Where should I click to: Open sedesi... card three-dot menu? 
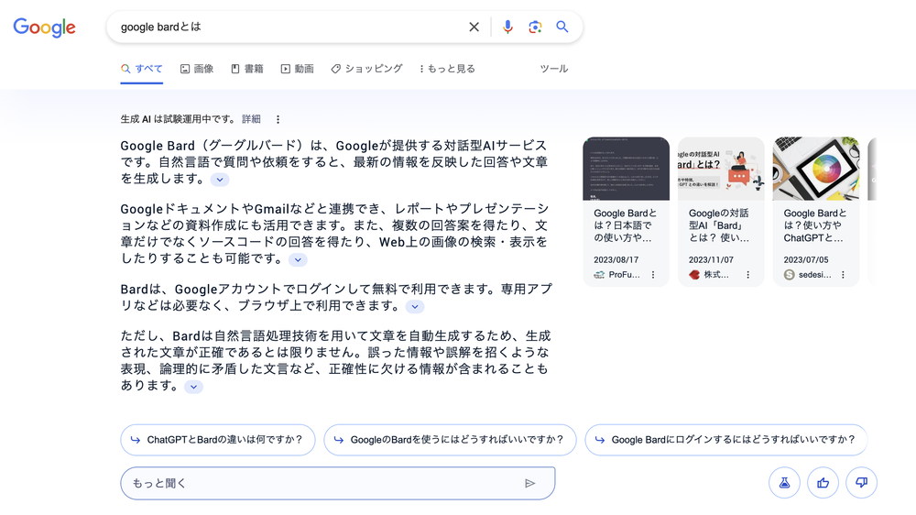pos(843,275)
